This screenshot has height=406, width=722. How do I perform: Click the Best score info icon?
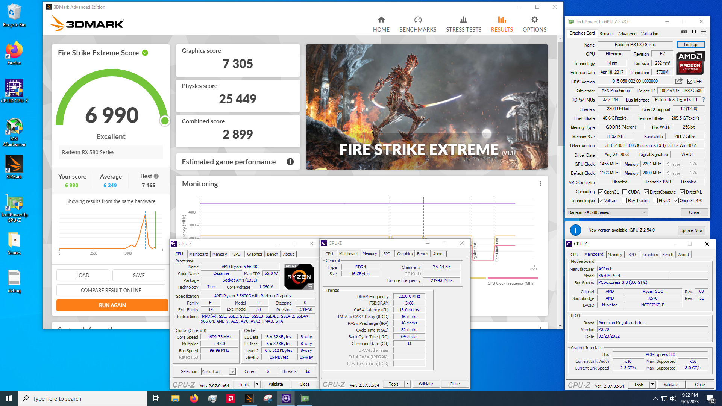point(156,176)
